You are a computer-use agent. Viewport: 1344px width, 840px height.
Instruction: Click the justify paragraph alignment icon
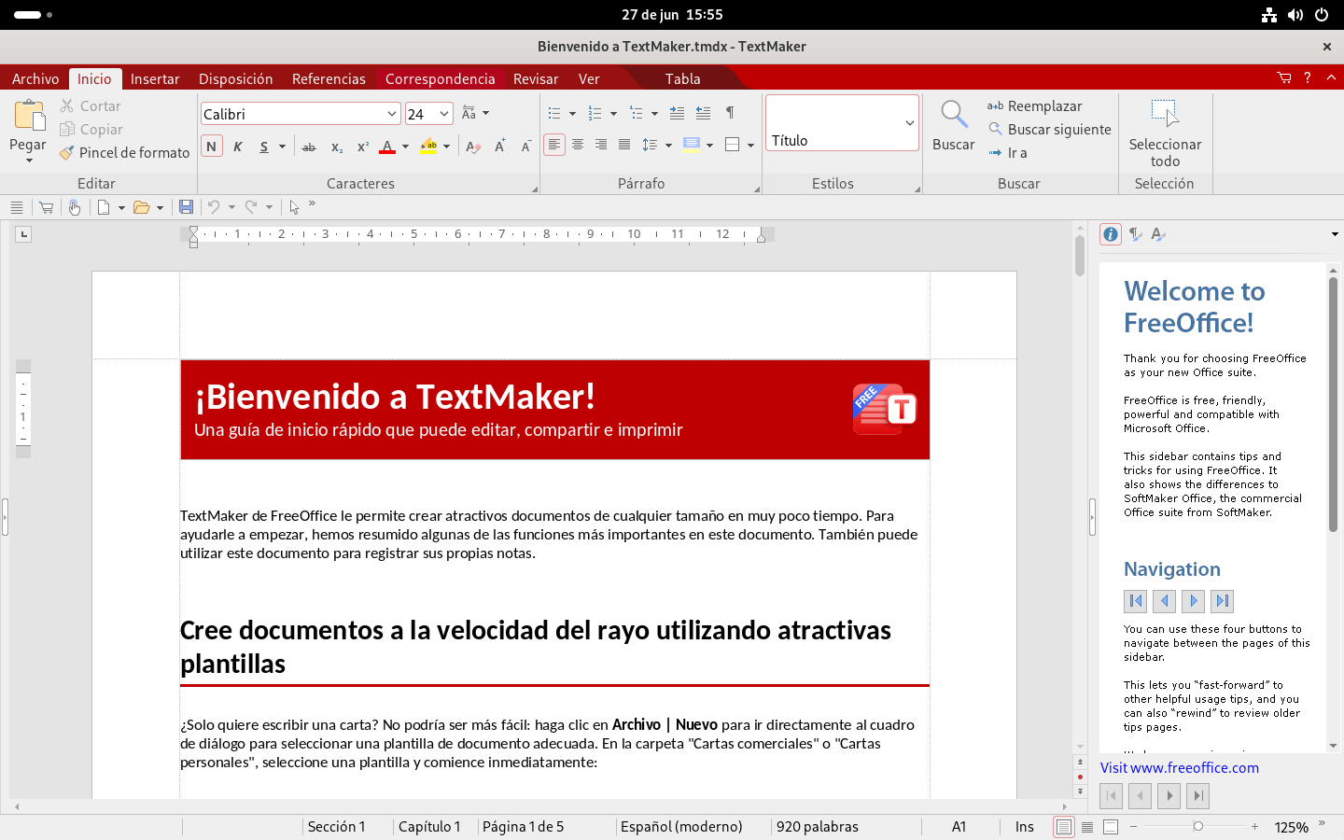pos(624,145)
